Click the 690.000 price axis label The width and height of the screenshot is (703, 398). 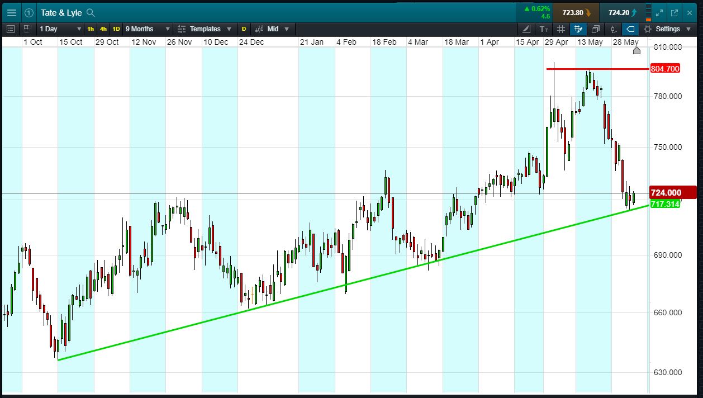667,255
